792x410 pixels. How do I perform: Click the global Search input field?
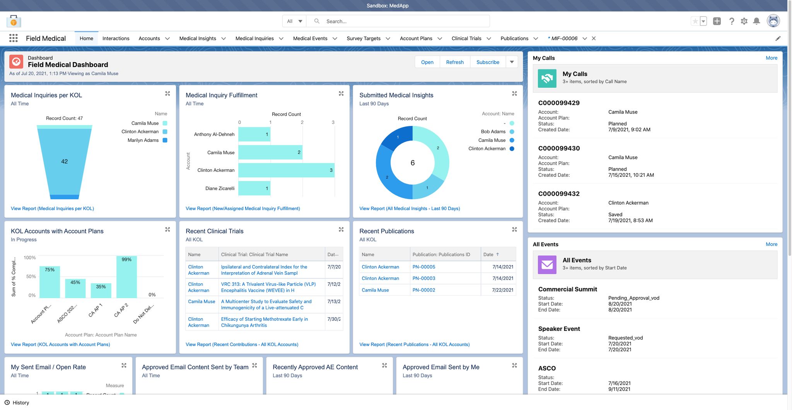click(398, 21)
